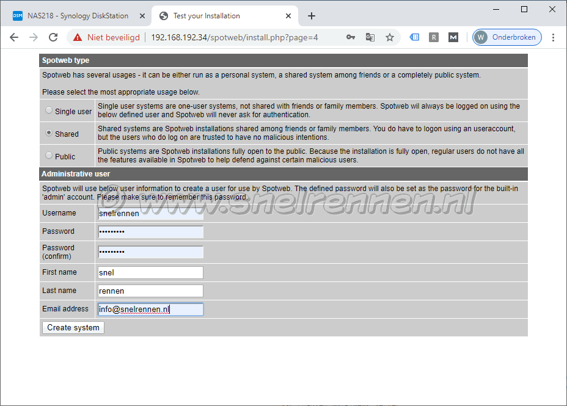Select the Shared radio button
Screen dimensions: 567x406
[x=49, y=132]
